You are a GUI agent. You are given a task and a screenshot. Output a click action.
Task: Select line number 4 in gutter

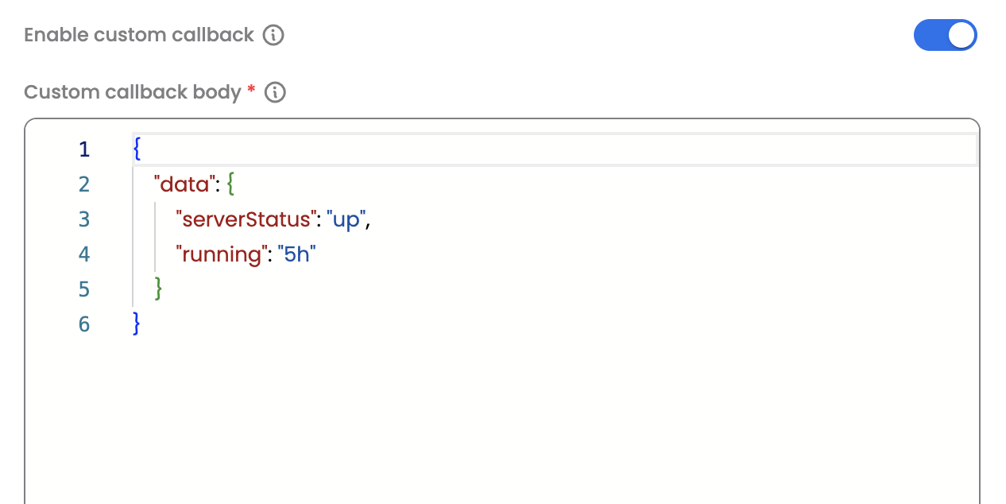(84, 254)
